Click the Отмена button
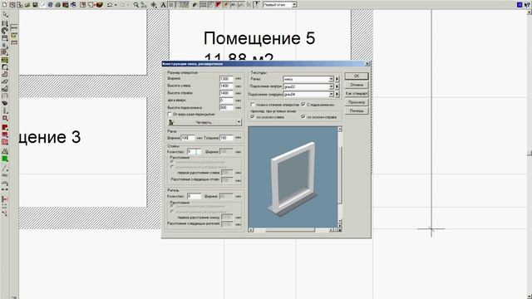Image resolution: width=532 pixels, height=299 pixels. pyautogui.click(x=357, y=85)
